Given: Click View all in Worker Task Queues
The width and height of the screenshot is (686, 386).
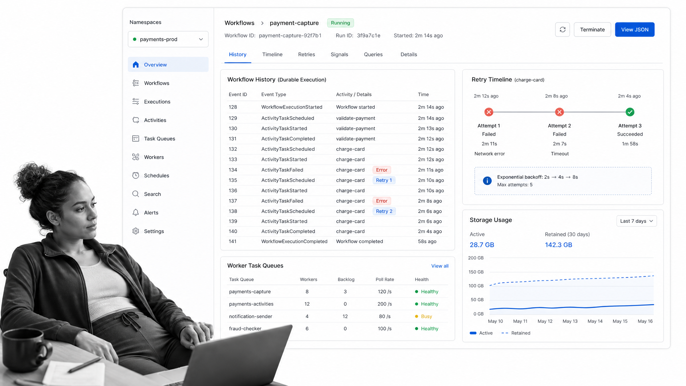Looking at the screenshot, I should point(439,266).
